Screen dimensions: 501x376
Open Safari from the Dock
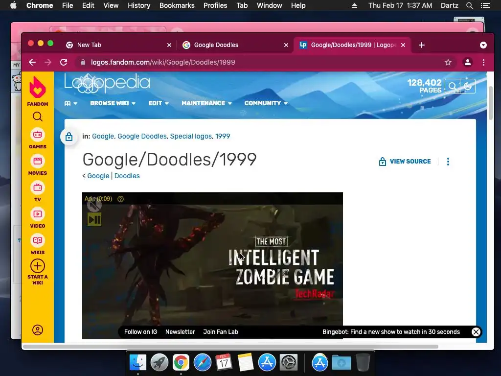pos(202,363)
